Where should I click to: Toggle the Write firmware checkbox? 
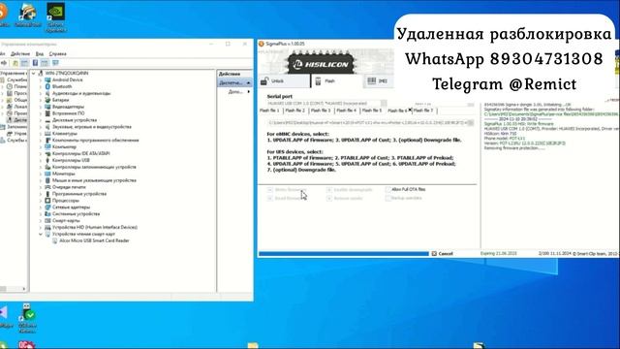tap(270, 190)
